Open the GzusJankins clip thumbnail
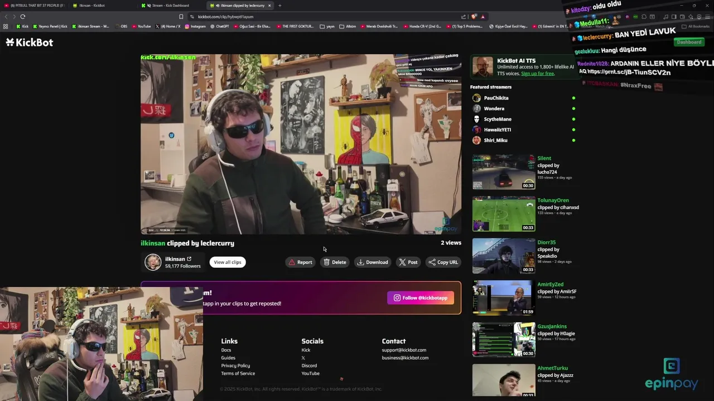Viewport: 714px width, 401px height. (503, 340)
